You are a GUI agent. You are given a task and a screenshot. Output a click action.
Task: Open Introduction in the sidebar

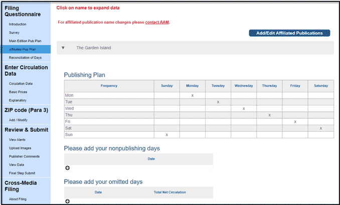[x=18, y=24]
